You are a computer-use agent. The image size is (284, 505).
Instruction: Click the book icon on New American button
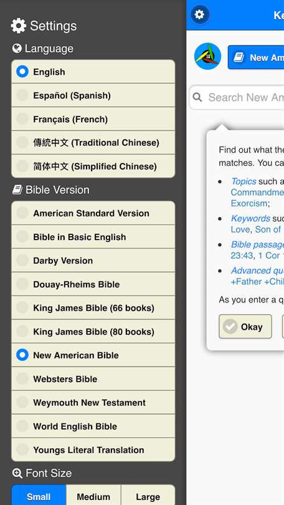click(x=239, y=57)
